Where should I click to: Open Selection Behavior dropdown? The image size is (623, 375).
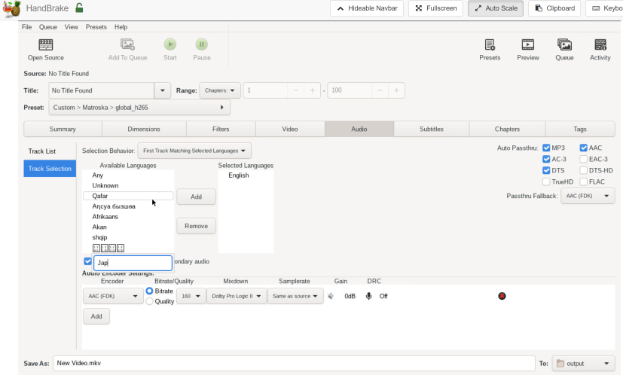pyautogui.click(x=194, y=151)
